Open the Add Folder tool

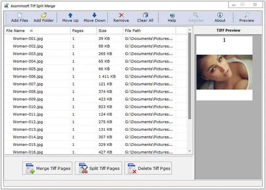(x=43, y=17)
